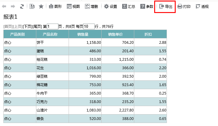Click the 打印 print button
Screen dimensions: 218x126
tap(184, 6)
